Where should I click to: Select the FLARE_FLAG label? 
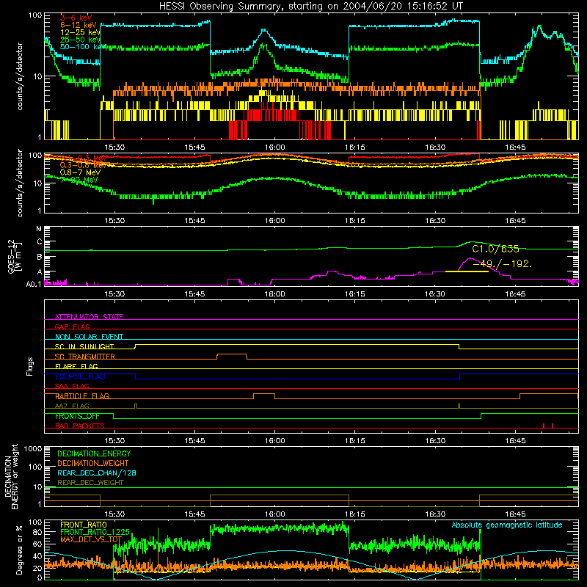(76, 366)
